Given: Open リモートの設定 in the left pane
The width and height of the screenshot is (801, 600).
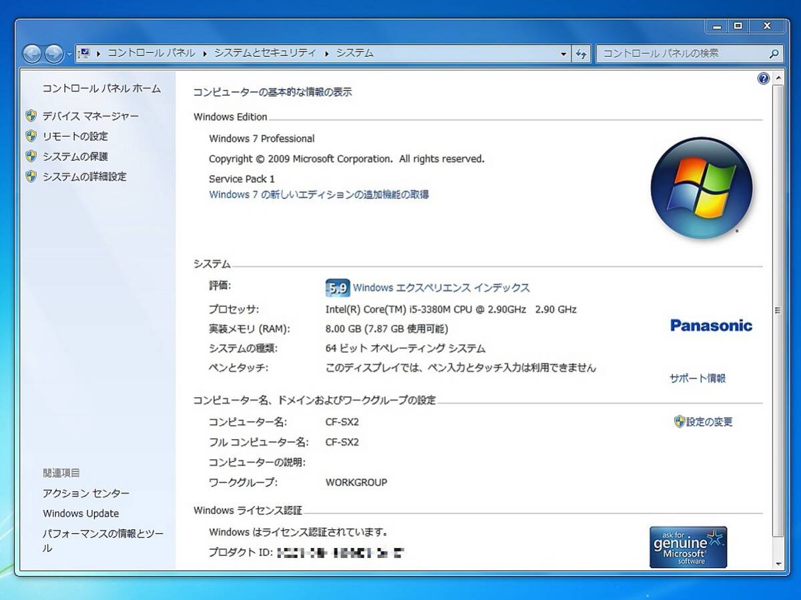Looking at the screenshot, I should click(75, 136).
